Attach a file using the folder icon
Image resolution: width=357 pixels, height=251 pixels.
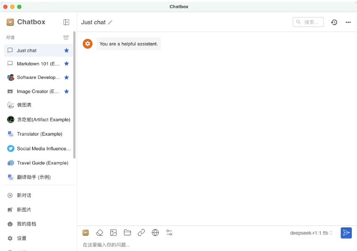[x=127, y=233]
